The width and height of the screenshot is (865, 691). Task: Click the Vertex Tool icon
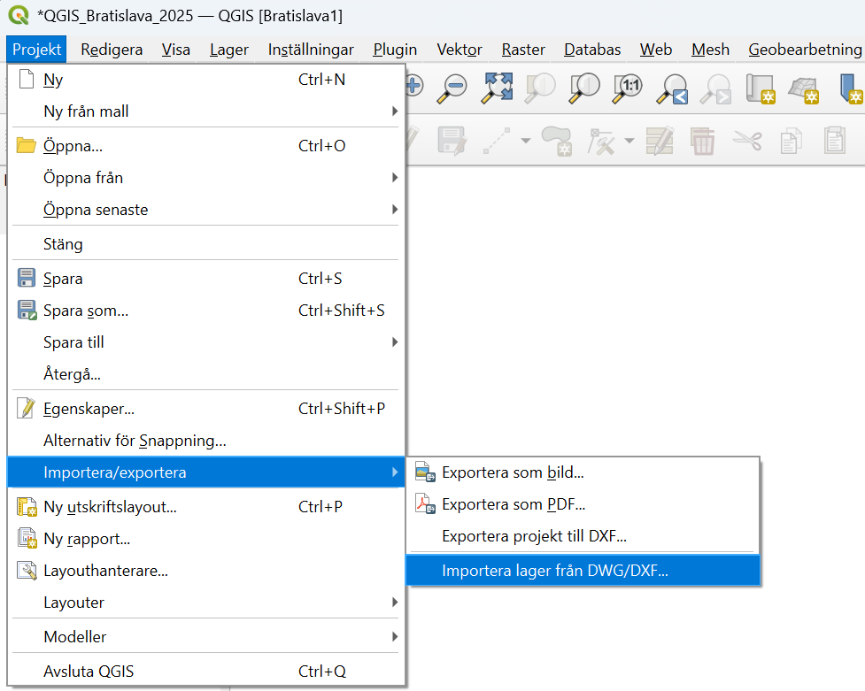pos(601,141)
